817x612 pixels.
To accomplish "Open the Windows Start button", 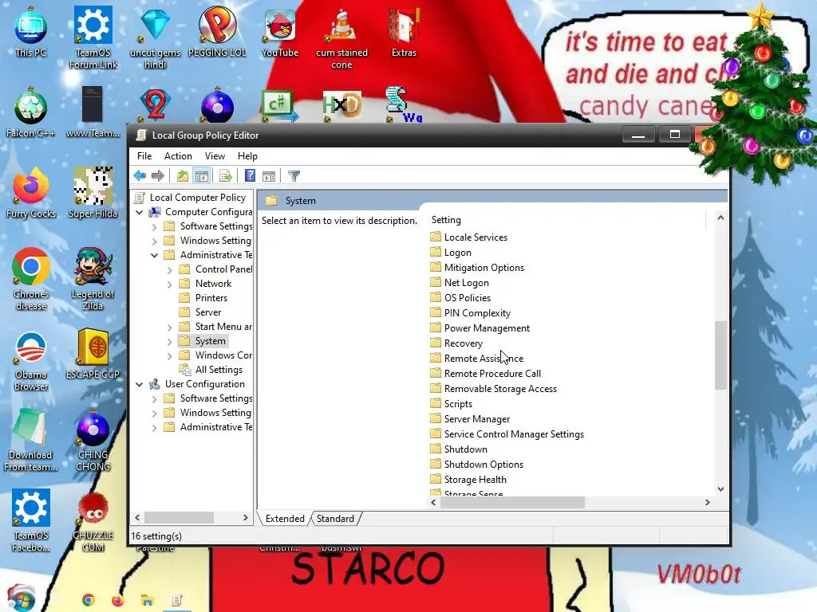I will click(22, 598).
